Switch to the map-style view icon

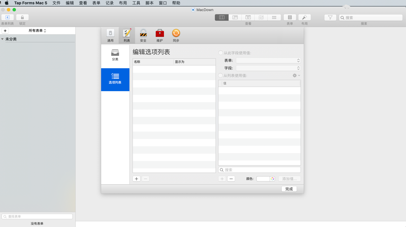click(x=261, y=17)
